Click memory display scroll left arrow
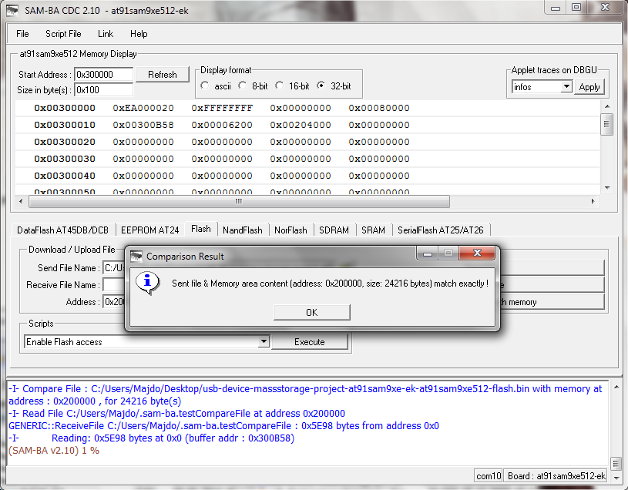This screenshot has width=628, height=490. coord(21,201)
